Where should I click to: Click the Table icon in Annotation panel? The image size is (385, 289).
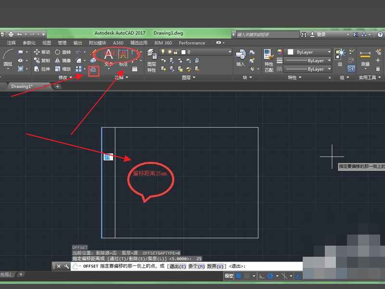pyautogui.click(x=135, y=69)
